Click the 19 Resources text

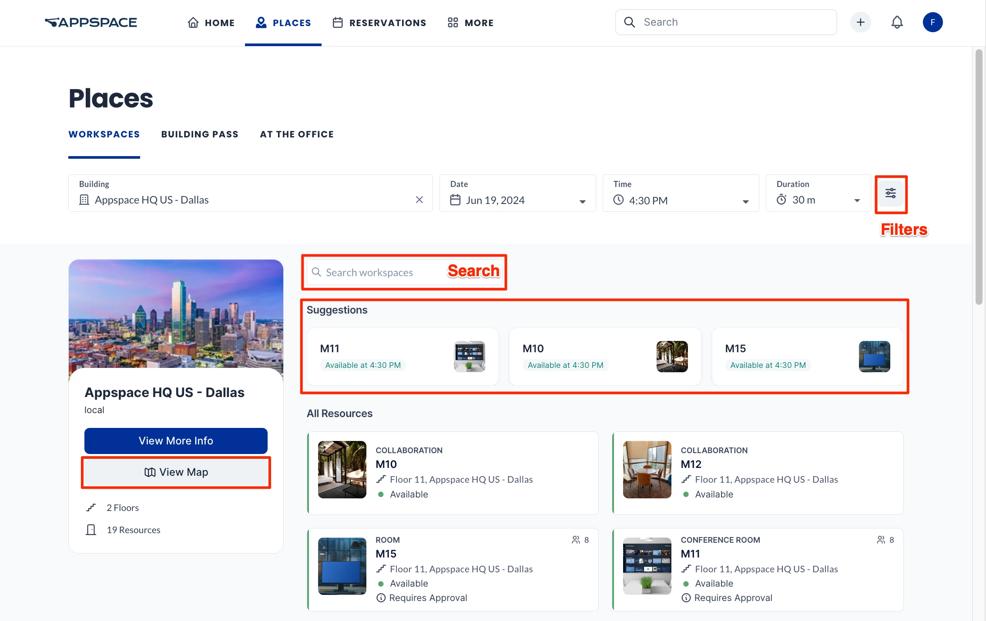click(134, 530)
